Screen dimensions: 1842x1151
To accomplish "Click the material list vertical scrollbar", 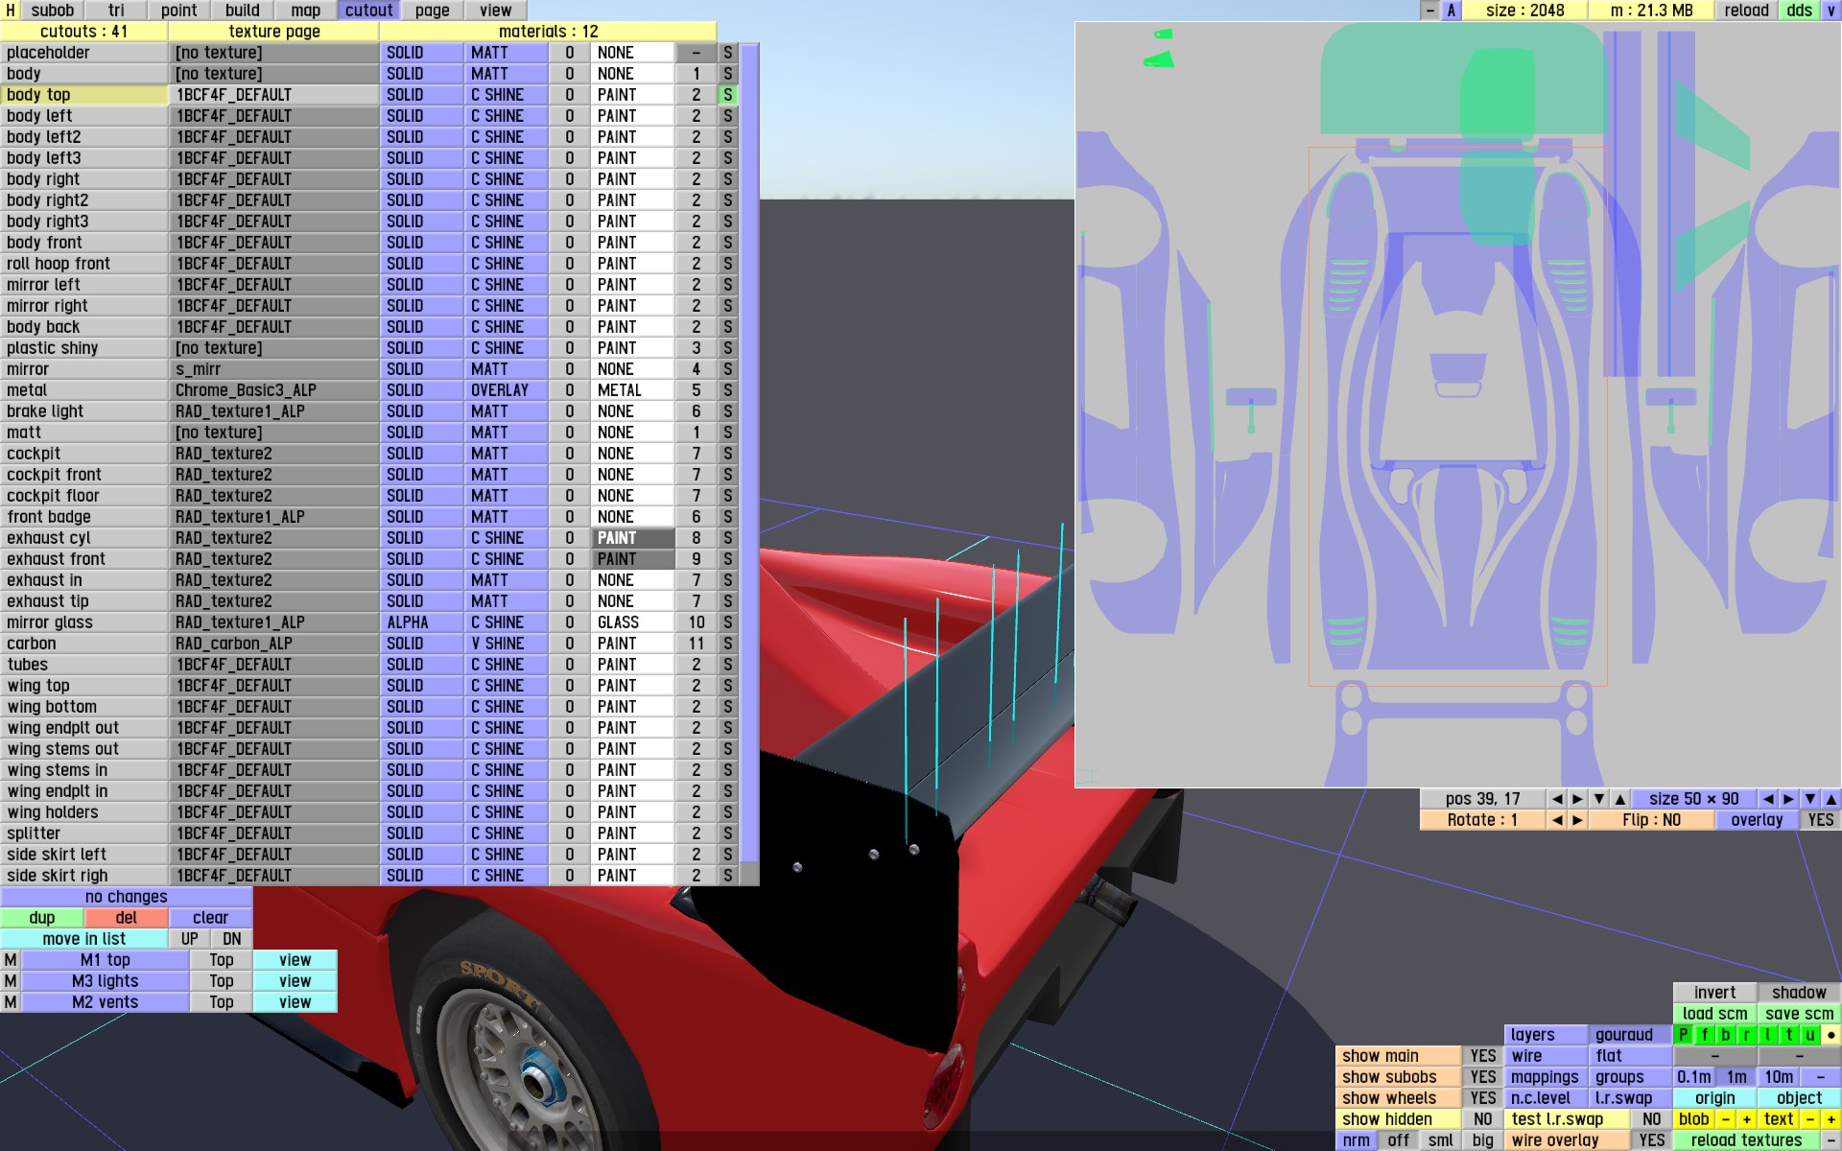I will (749, 460).
